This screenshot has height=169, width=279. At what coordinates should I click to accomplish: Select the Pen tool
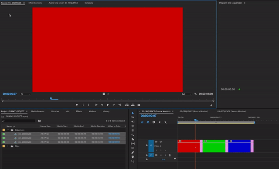click(x=133, y=152)
